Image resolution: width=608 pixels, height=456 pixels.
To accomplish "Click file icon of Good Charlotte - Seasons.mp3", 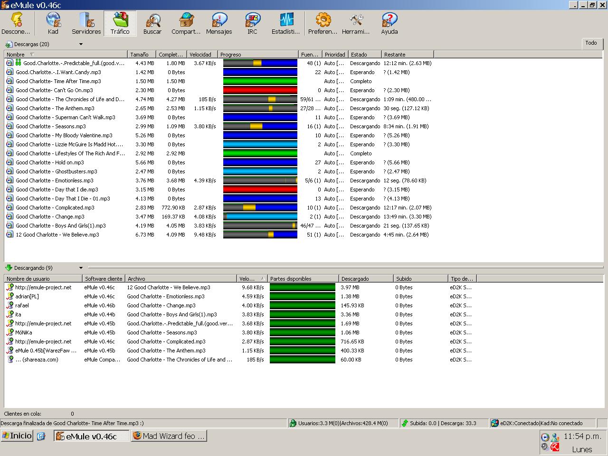I will pos(9,126).
